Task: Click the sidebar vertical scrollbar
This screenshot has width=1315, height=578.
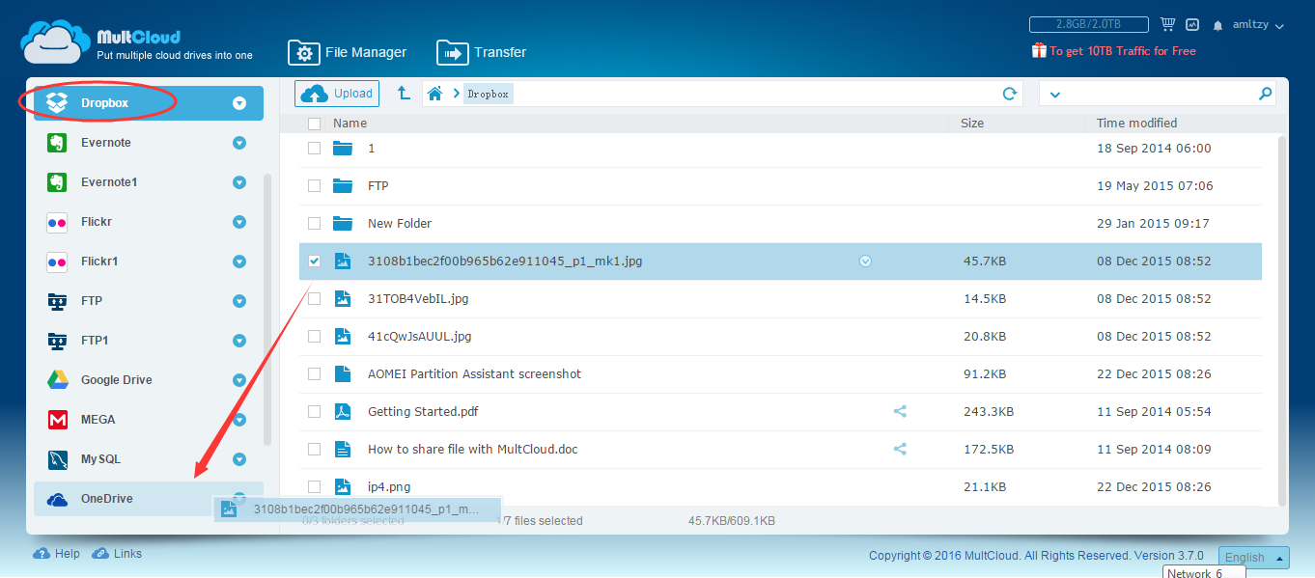Action: [x=267, y=309]
